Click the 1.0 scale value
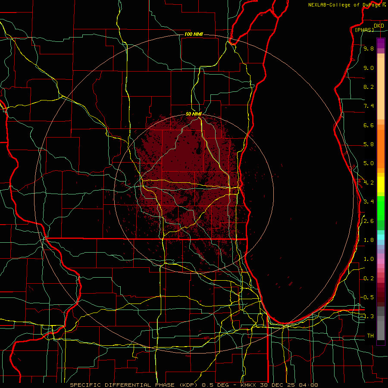 click(x=369, y=259)
